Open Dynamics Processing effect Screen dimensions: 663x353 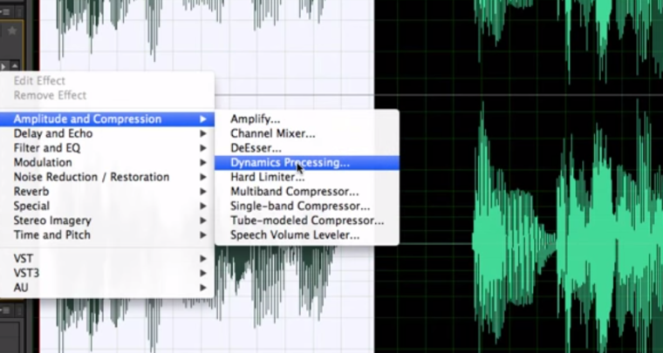[290, 162]
